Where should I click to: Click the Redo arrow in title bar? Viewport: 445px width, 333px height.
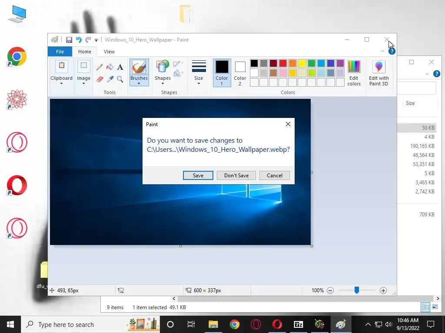pyautogui.click(x=88, y=40)
